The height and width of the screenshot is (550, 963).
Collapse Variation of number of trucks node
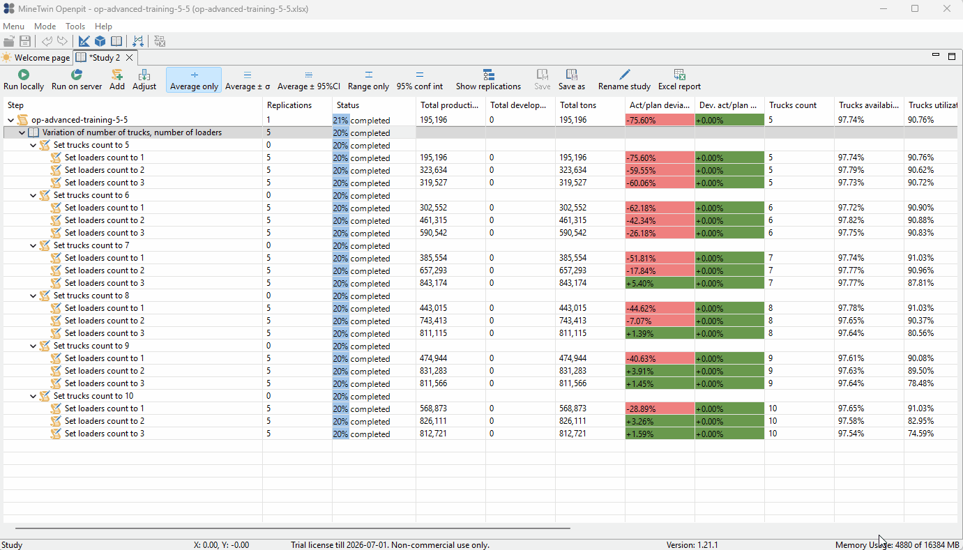click(22, 132)
